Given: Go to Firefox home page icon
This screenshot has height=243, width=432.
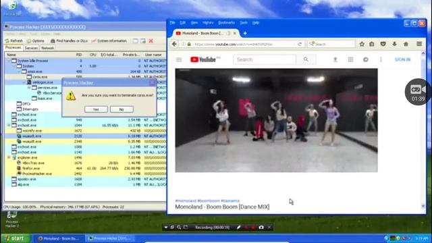Looking at the screenshot, I should (406, 44).
